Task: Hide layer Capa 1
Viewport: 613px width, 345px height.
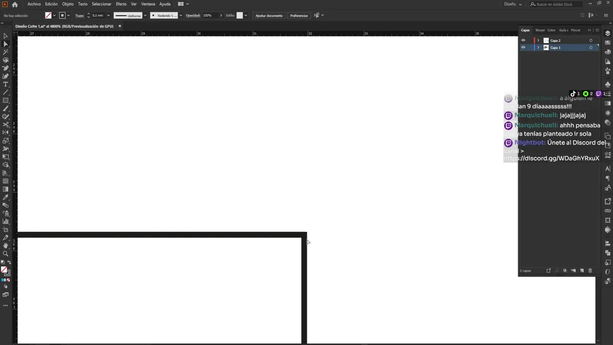Action: pyautogui.click(x=523, y=47)
